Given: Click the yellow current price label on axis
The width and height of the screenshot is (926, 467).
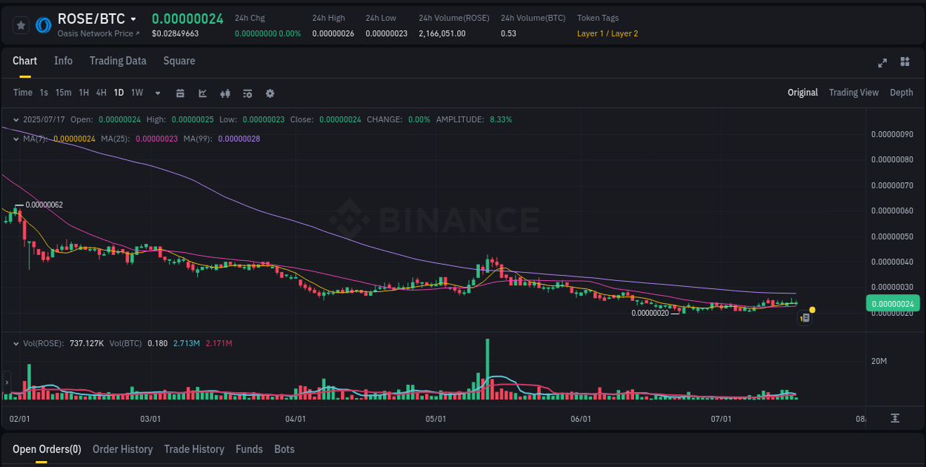Looking at the screenshot, I should [x=893, y=303].
